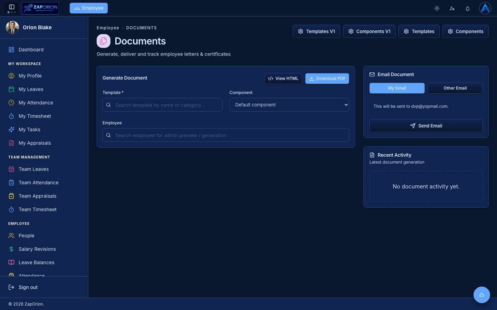Click the My Leaves calendar icon

11,89
